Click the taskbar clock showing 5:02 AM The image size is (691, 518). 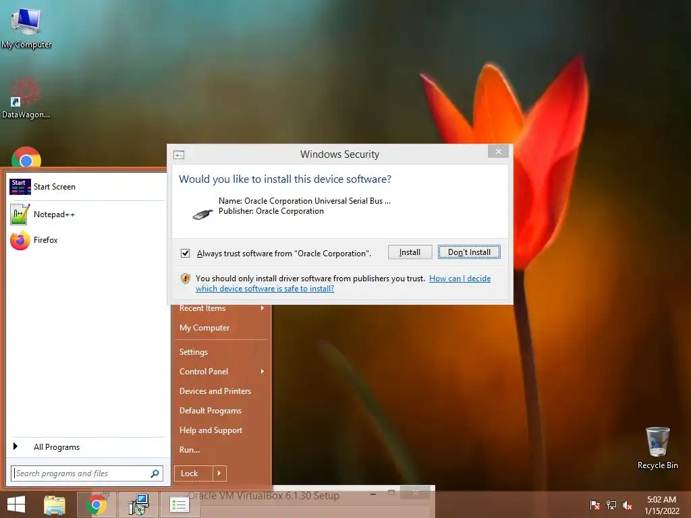pyautogui.click(x=661, y=505)
